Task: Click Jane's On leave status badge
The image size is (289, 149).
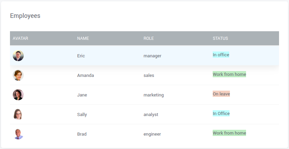Action: pos(221,94)
